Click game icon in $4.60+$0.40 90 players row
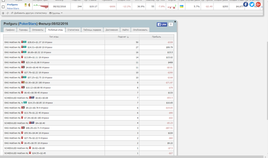This screenshot has width=268, height=158. pos(23,67)
